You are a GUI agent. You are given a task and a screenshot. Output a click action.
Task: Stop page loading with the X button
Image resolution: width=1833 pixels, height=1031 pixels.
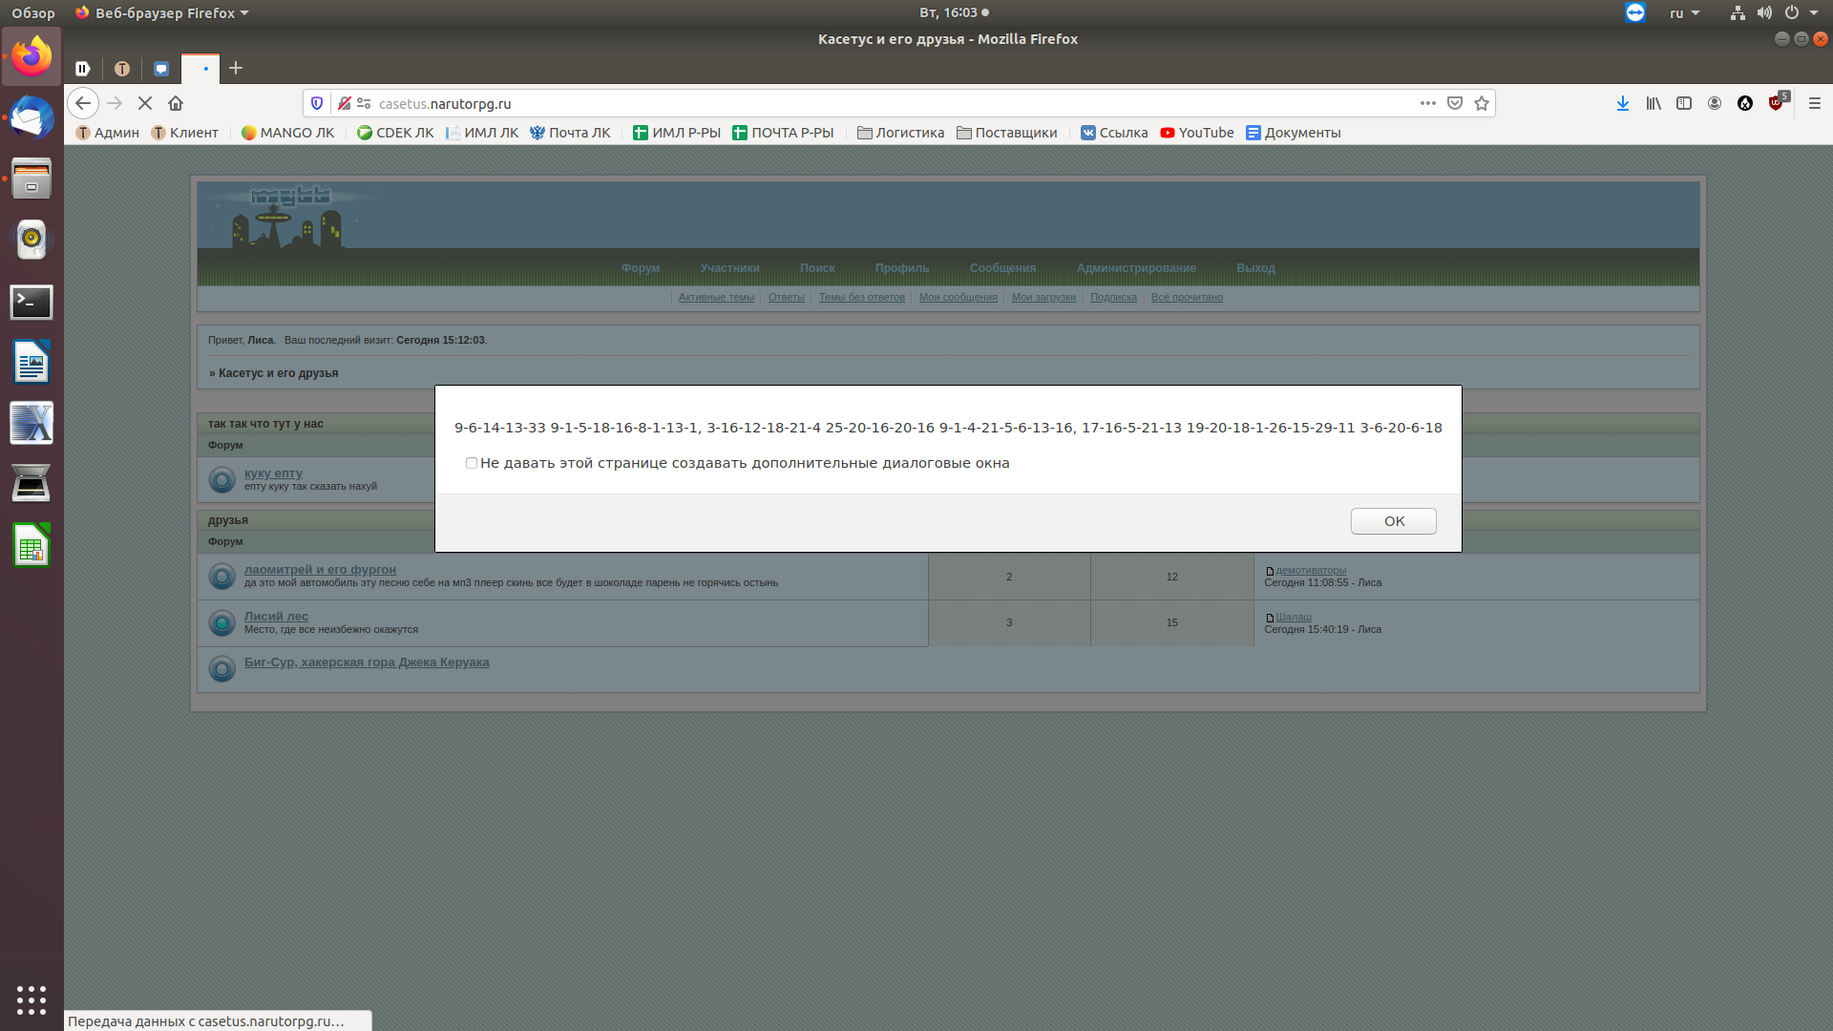[145, 103]
